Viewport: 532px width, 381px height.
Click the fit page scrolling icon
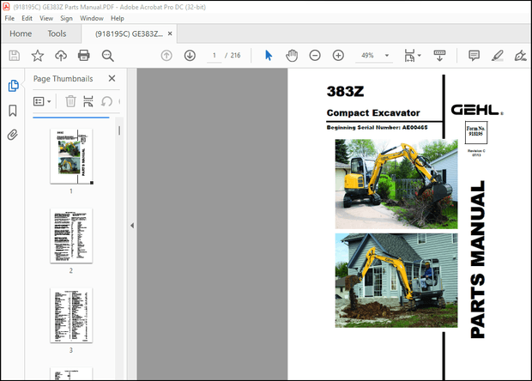(x=409, y=55)
